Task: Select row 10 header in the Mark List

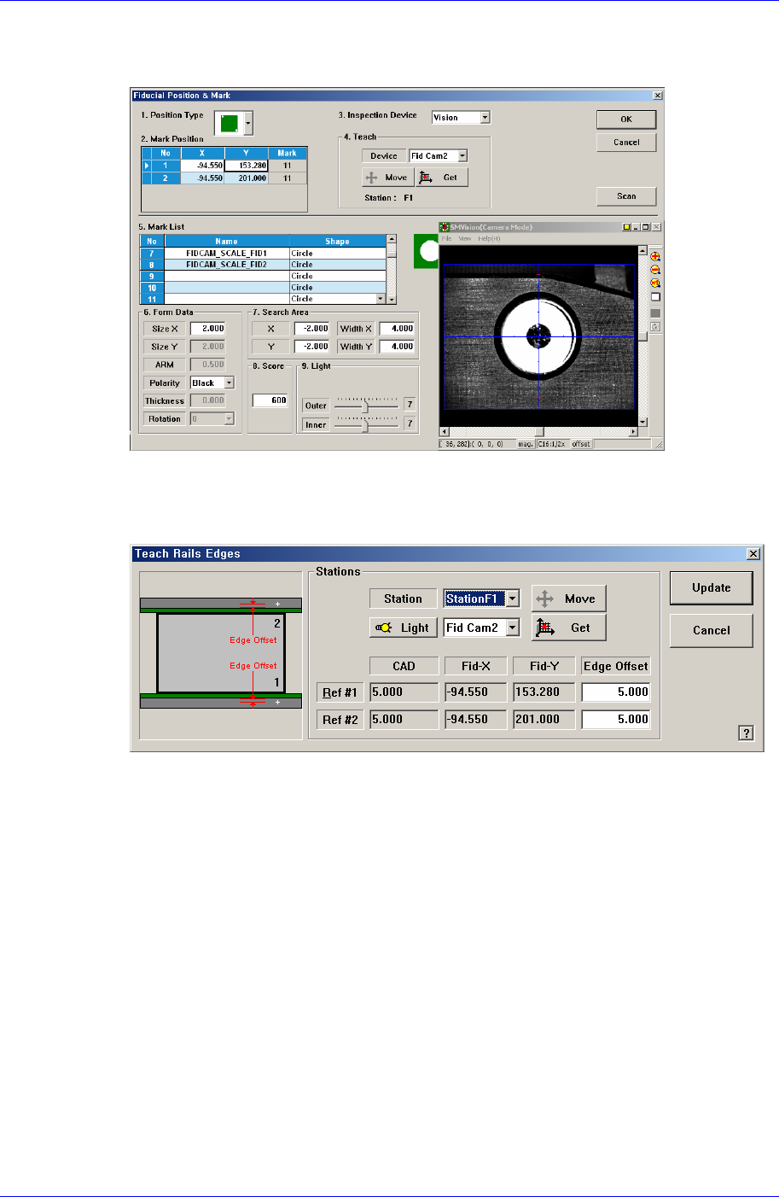Action: 152,288
